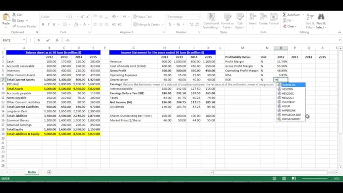The height and width of the screenshot is (193, 343).
Task: Click Merge & Center button
Action: click(147, 25)
